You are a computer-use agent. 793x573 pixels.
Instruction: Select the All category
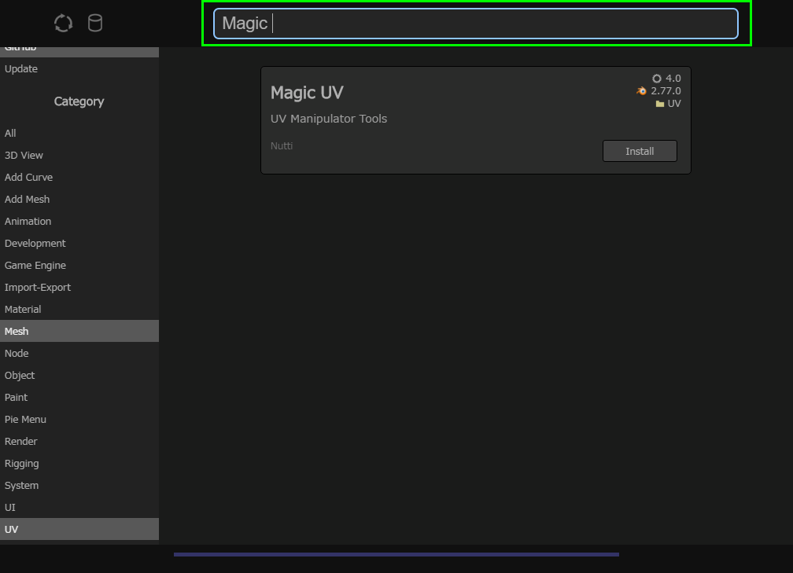[x=79, y=134]
